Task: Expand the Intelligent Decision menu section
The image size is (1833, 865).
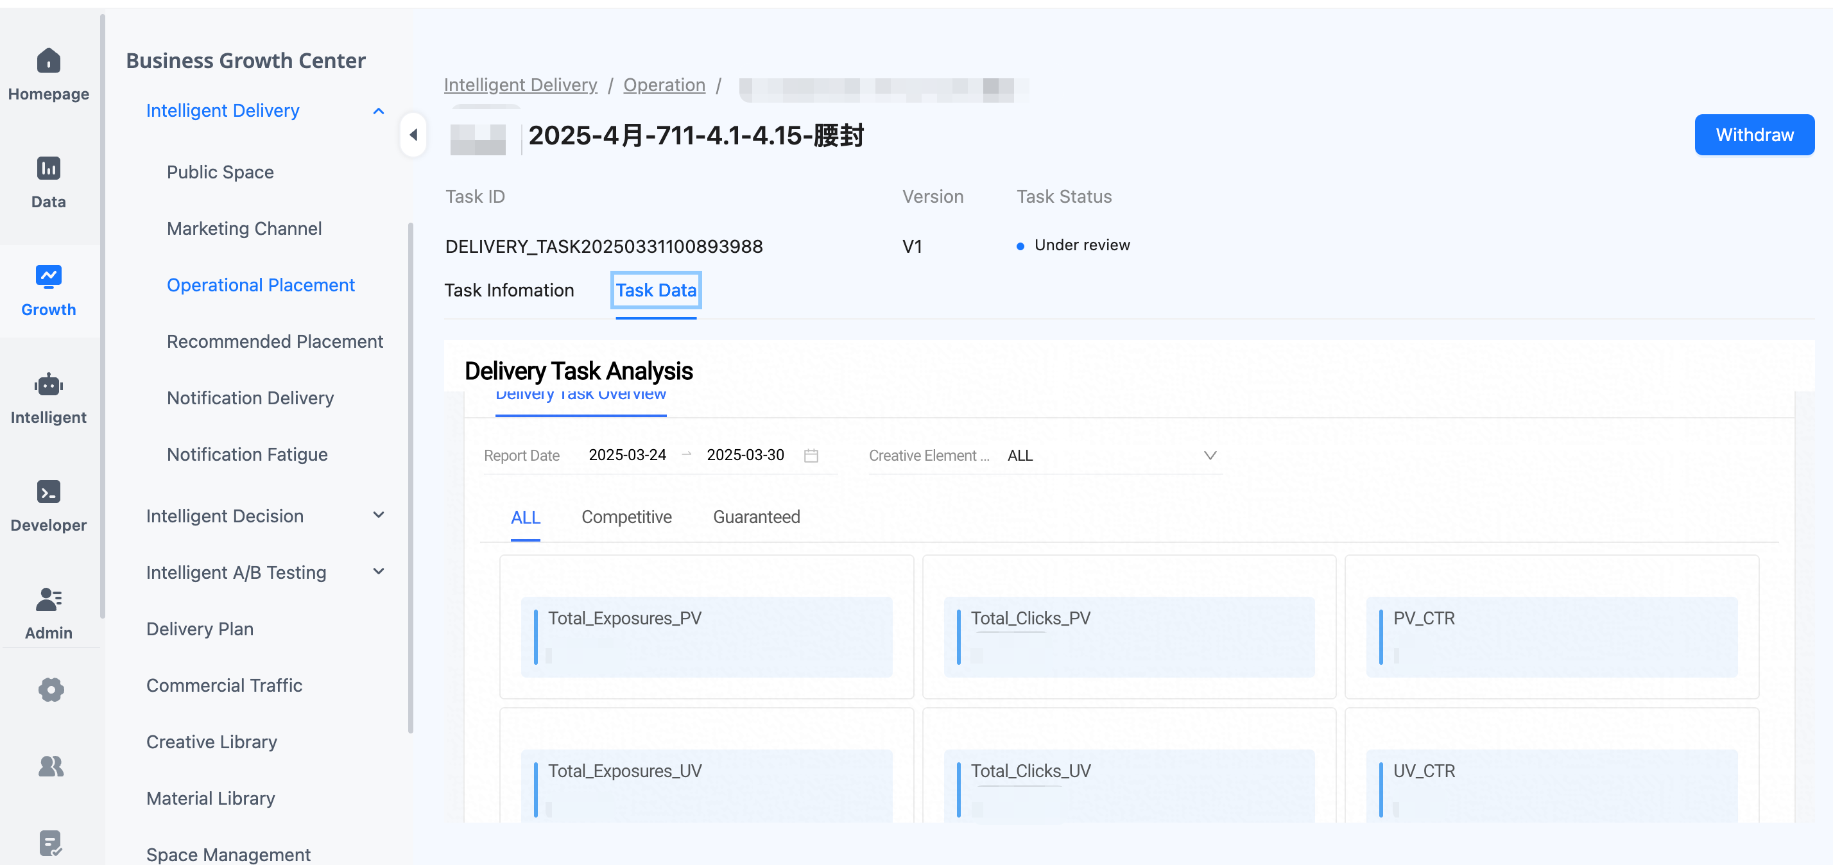Action: 379,515
